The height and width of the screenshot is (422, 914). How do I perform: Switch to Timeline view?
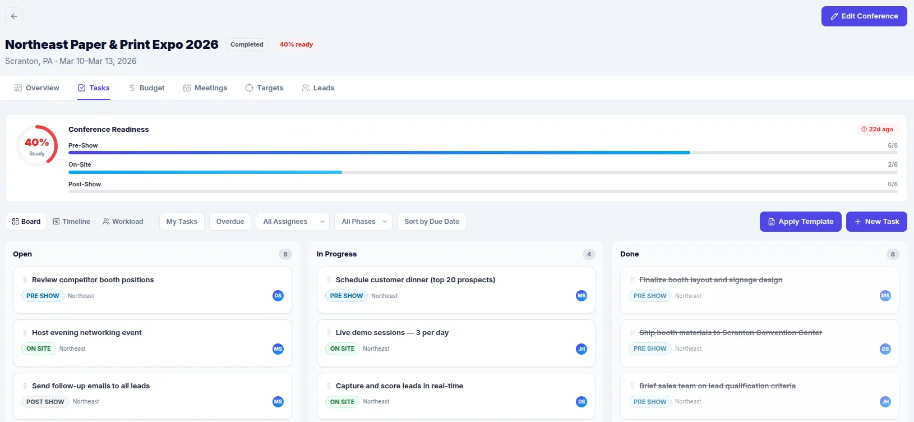(71, 222)
